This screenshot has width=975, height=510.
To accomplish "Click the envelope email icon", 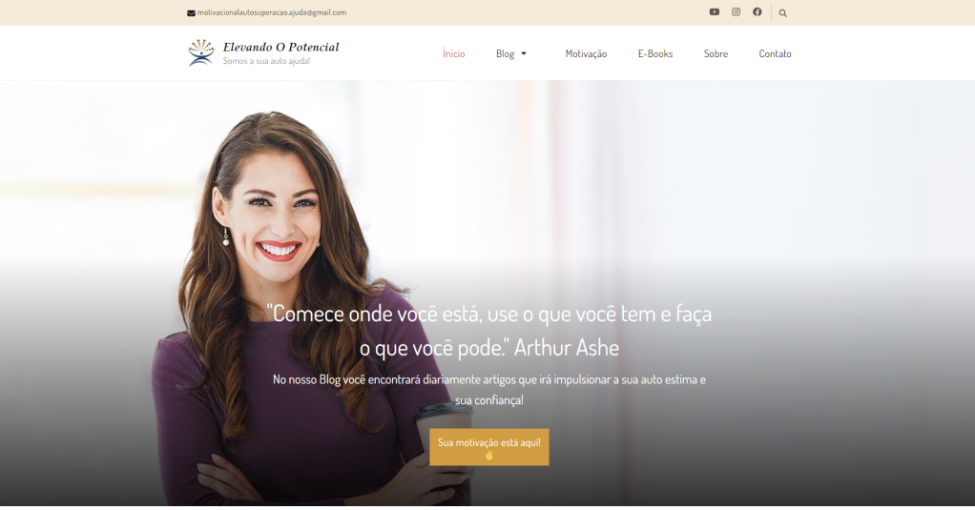I will [x=191, y=13].
